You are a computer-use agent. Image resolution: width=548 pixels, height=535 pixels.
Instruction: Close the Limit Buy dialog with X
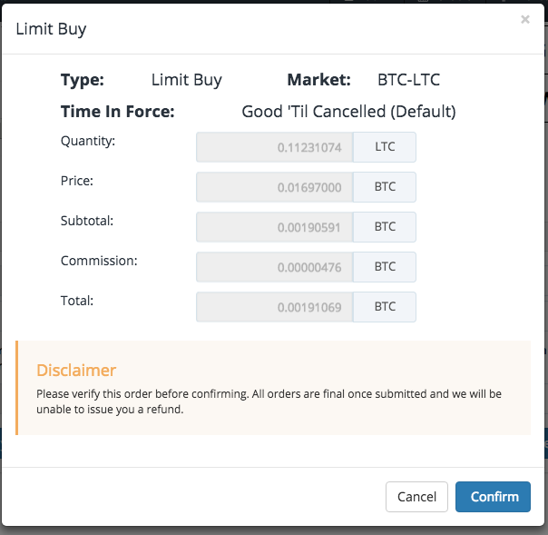pyautogui.click(x=525, y=20)
